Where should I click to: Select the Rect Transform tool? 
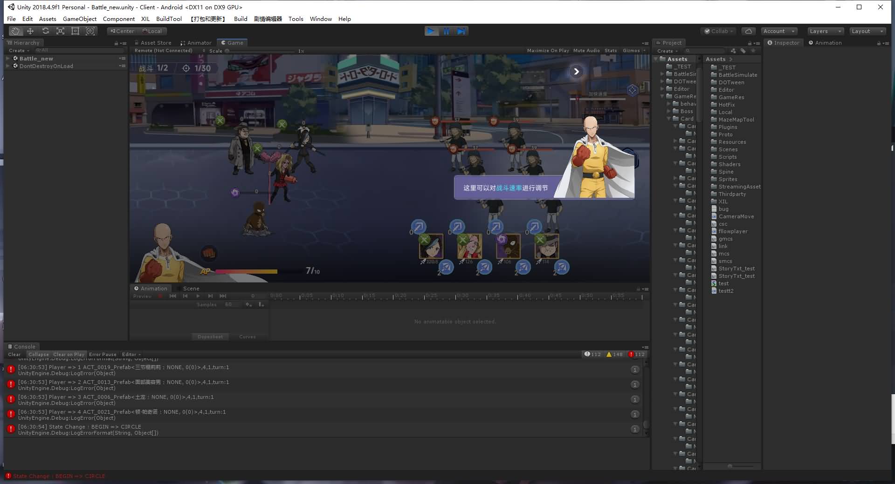point(75,31)
